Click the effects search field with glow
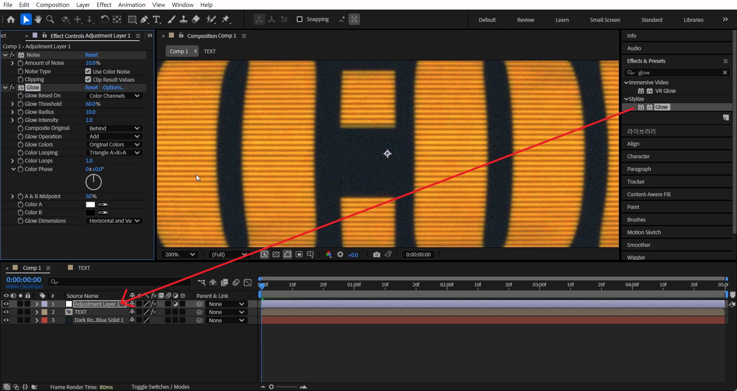737x391 pixels. 678,72
